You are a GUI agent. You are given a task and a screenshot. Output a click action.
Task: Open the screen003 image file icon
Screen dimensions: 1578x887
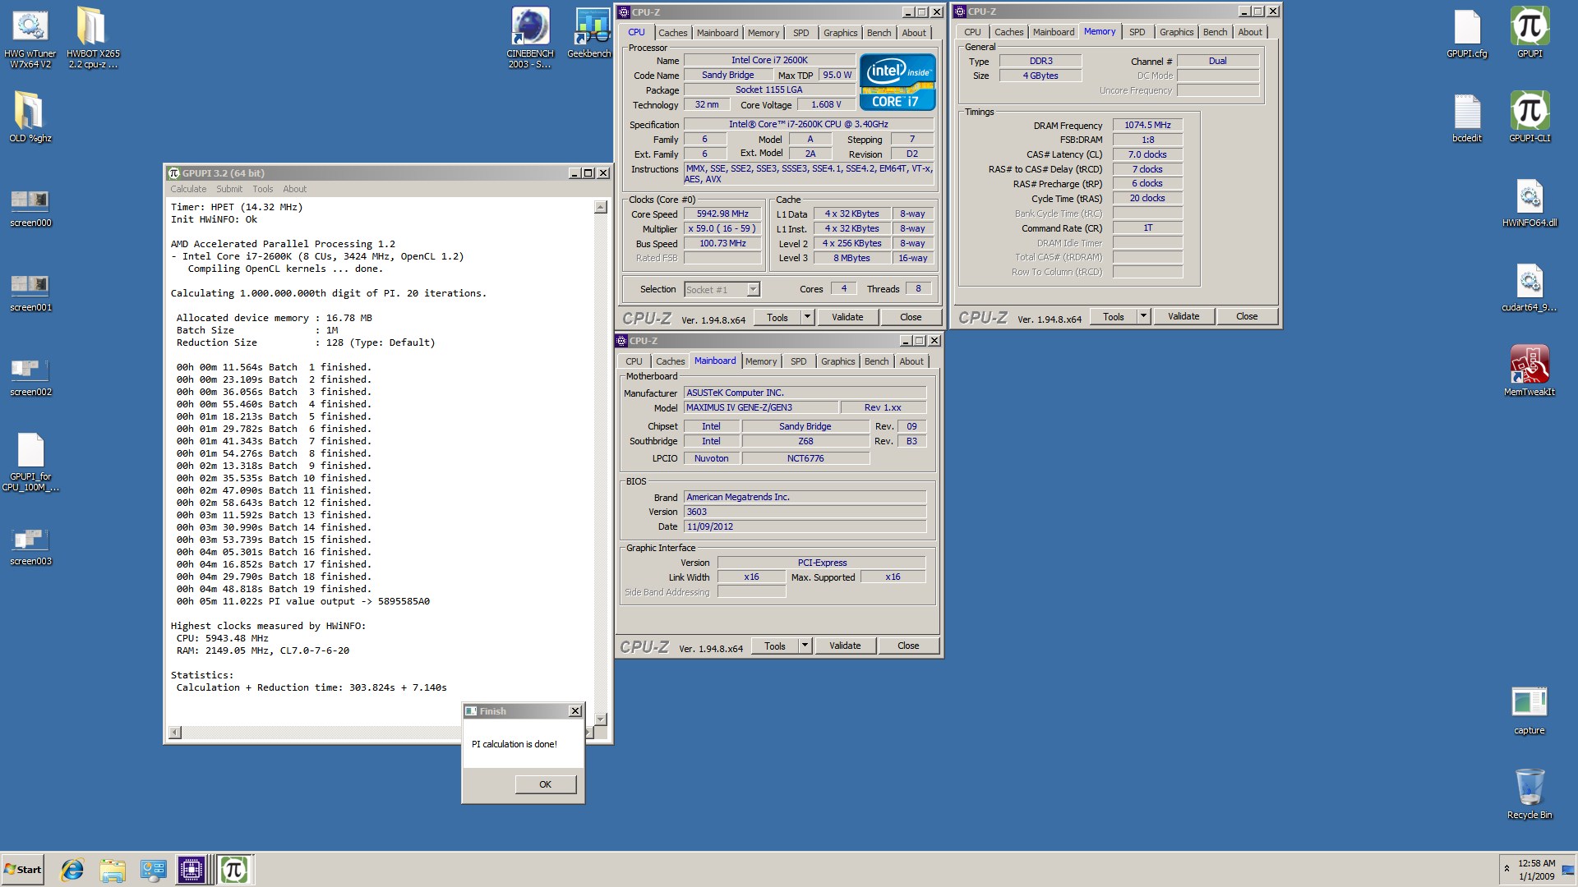pyautogui.click(x=30, y=545)
